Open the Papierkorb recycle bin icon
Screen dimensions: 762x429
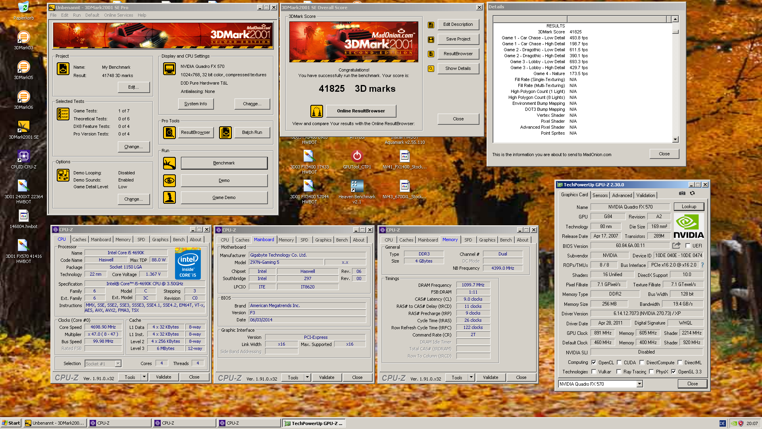point(23,11)
